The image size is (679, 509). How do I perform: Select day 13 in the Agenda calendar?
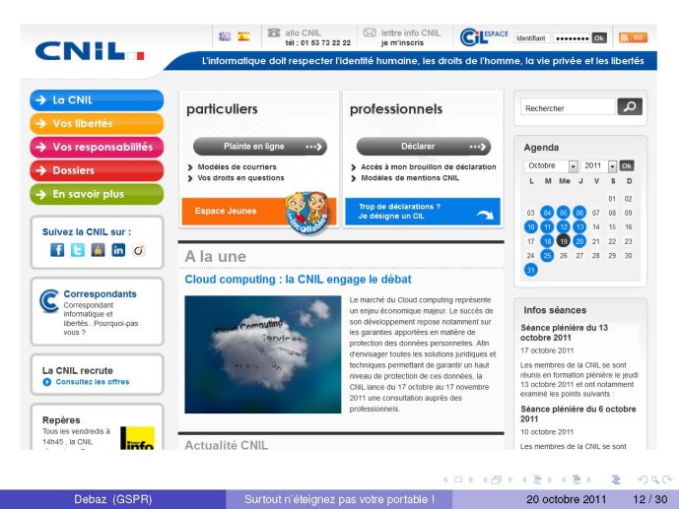(x=579, y=227)
